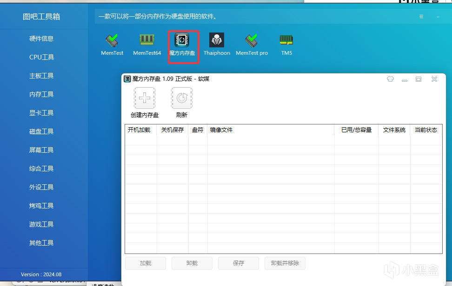Open the 图吧工具箱 hamburger menu
The width and height of the screenshot is (452, 286).
[421, 17]
